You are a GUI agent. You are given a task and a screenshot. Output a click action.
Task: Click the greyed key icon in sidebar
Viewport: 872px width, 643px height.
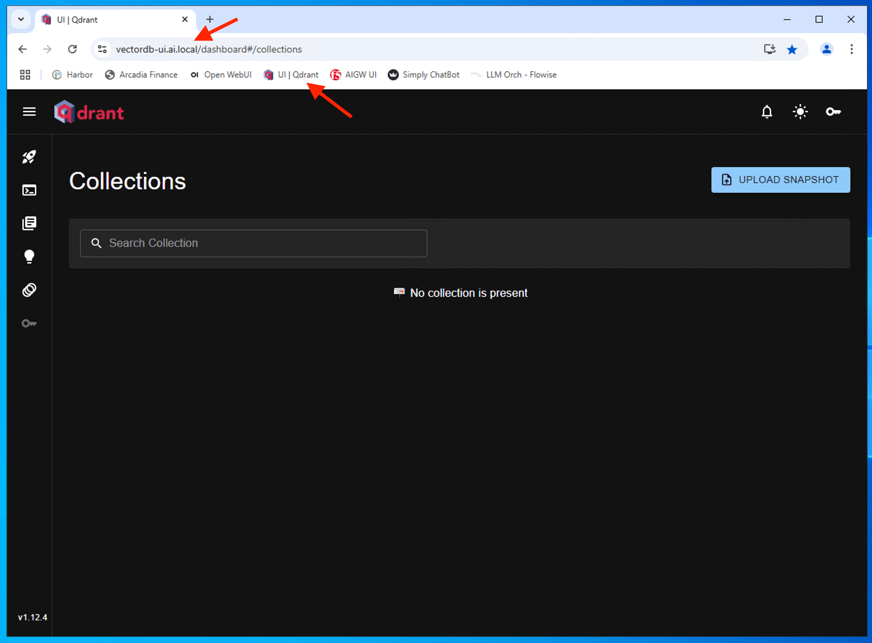point(29,324)
